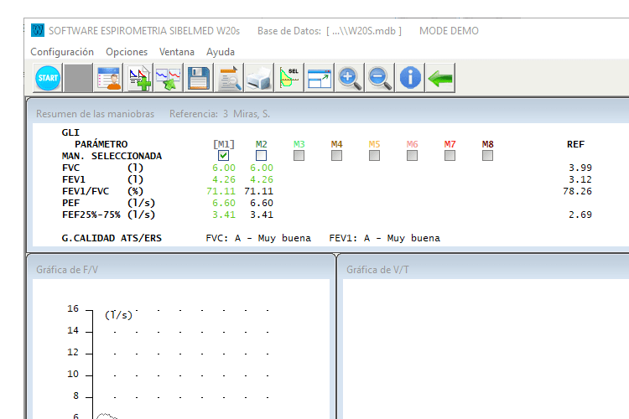Check the M2 maneuver checkbox
Viewport: 629px width, 419px height.
261,156
